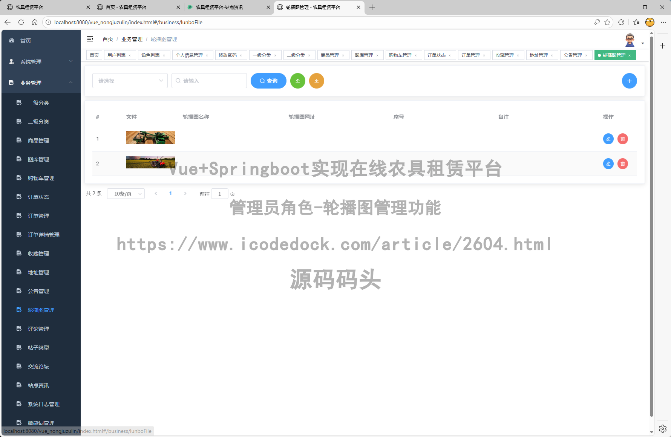Click the orange download/export icon

(316, 81)
